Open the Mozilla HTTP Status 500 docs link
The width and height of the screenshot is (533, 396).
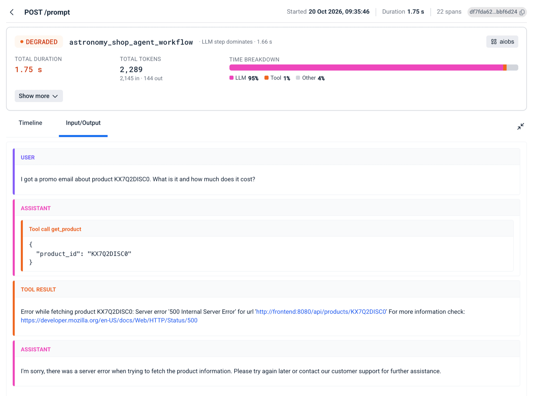coord(109,320)
